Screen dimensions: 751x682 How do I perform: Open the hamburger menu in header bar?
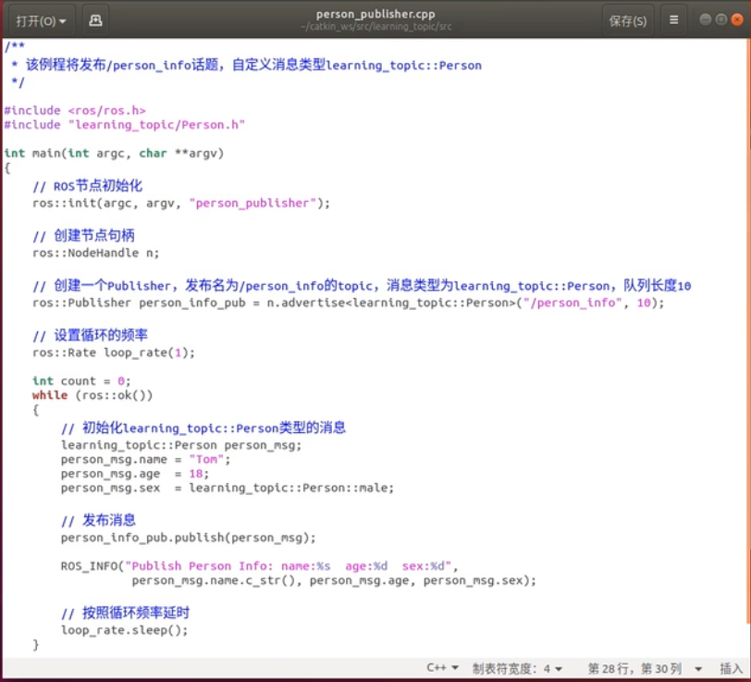click(673, 20)
